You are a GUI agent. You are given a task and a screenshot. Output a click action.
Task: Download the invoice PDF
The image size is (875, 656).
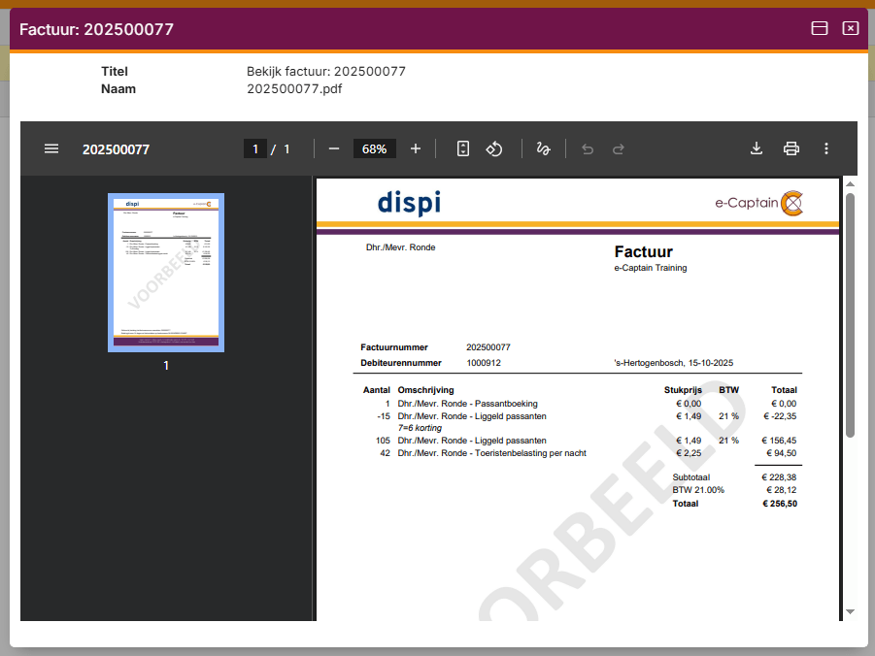tap(757, 148)
